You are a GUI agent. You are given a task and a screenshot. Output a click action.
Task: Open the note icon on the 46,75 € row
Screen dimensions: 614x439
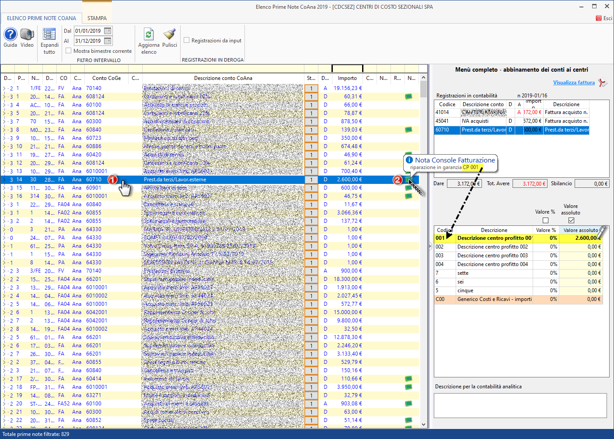point(408,196)
